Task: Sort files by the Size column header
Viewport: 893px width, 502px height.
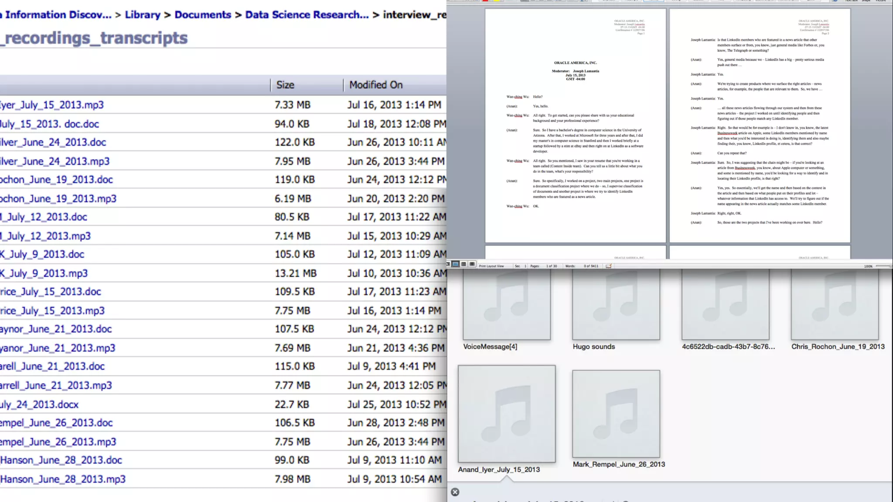Action: [x=285, y=85]
